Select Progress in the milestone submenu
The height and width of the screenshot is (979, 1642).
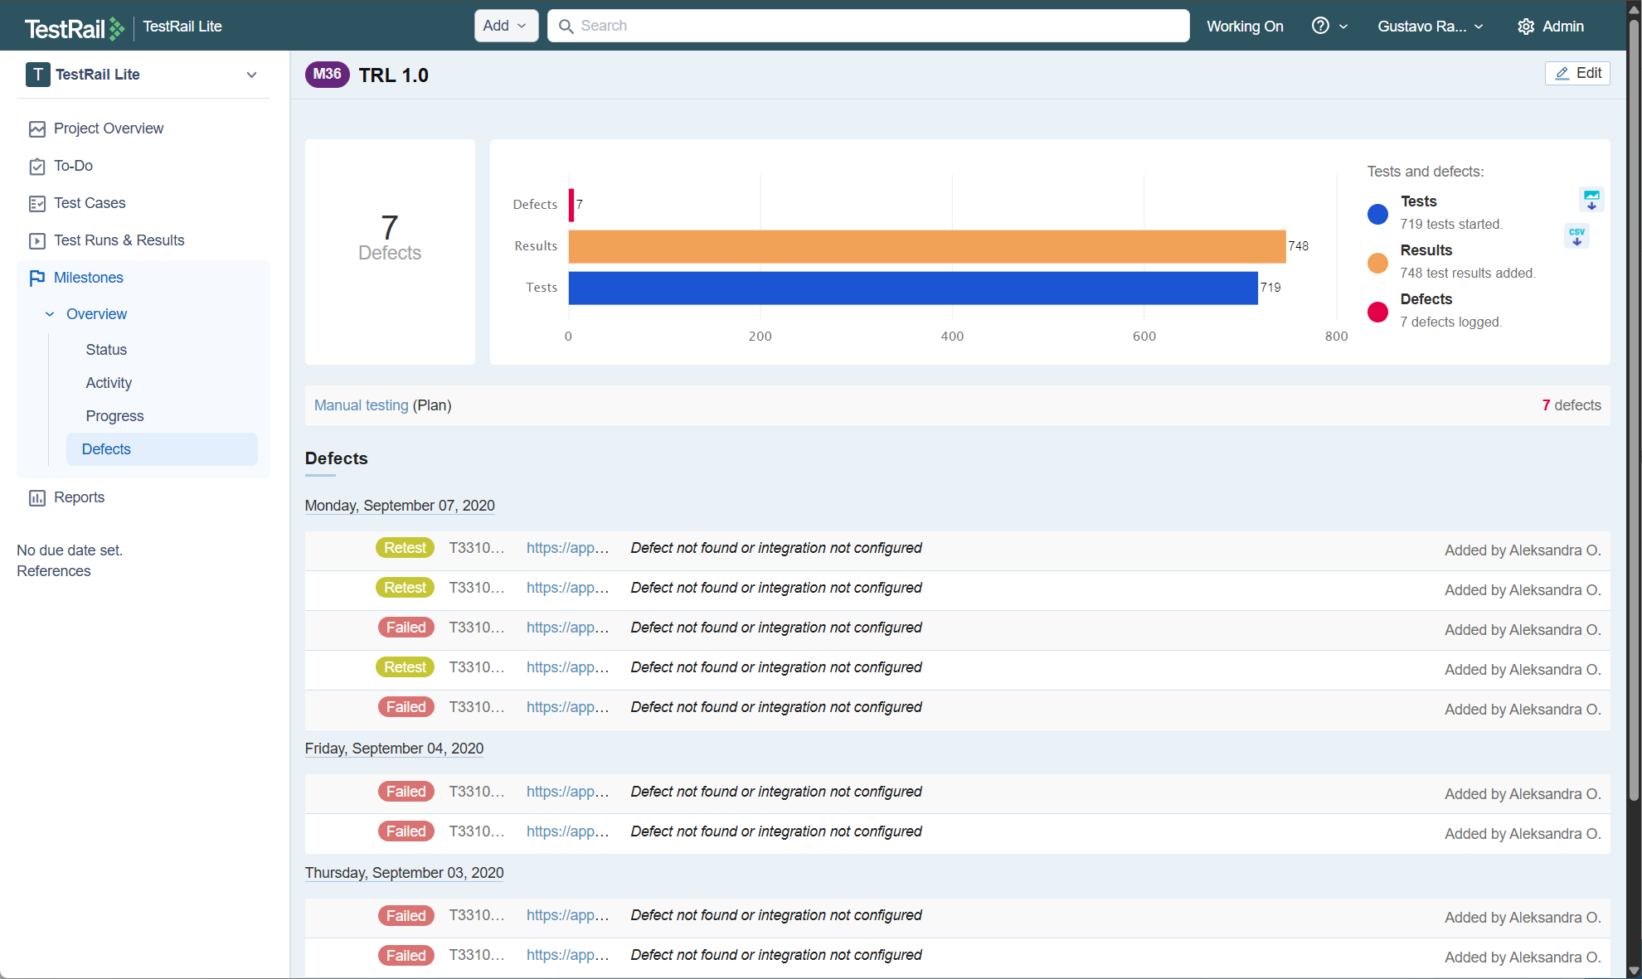(x=114, y=416)
